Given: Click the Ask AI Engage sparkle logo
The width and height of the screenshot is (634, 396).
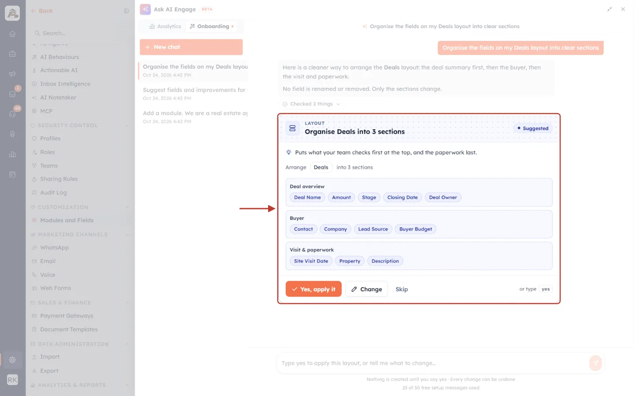Looking at the screenshot, I should coord(145,9).
